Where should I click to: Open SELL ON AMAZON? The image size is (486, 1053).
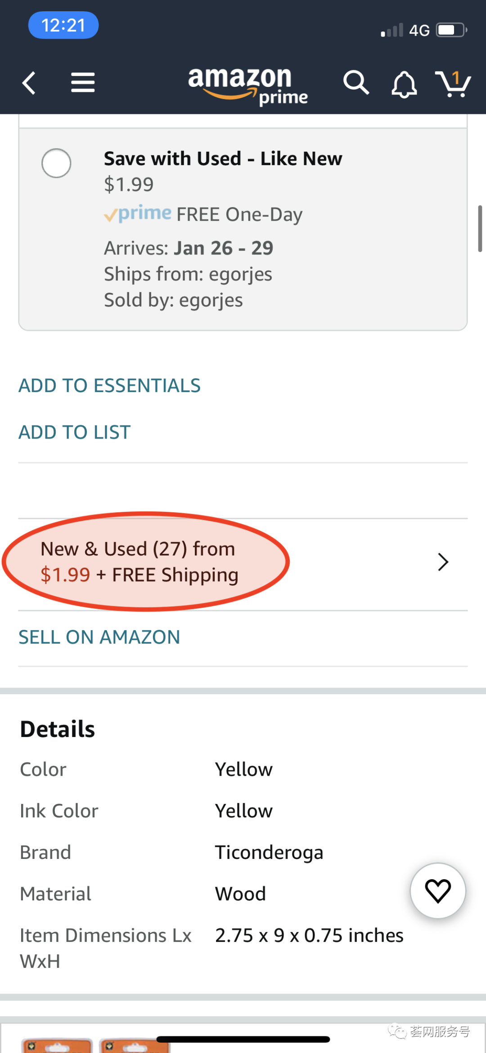click(99, 637)
